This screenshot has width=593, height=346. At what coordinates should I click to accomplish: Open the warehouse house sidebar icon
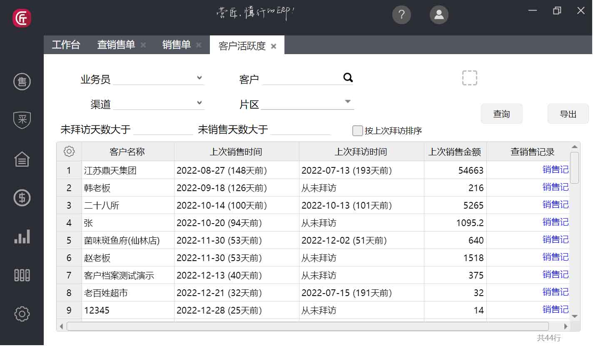pyautogui.click(x=22, y=159)
